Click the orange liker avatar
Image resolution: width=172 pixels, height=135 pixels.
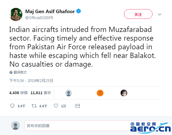(x=100, y=93)
